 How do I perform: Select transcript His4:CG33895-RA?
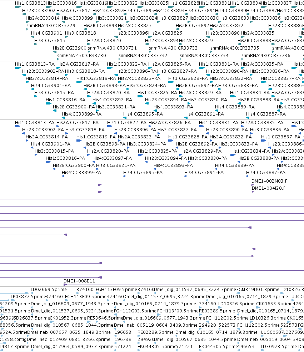(x=143, y=114)
